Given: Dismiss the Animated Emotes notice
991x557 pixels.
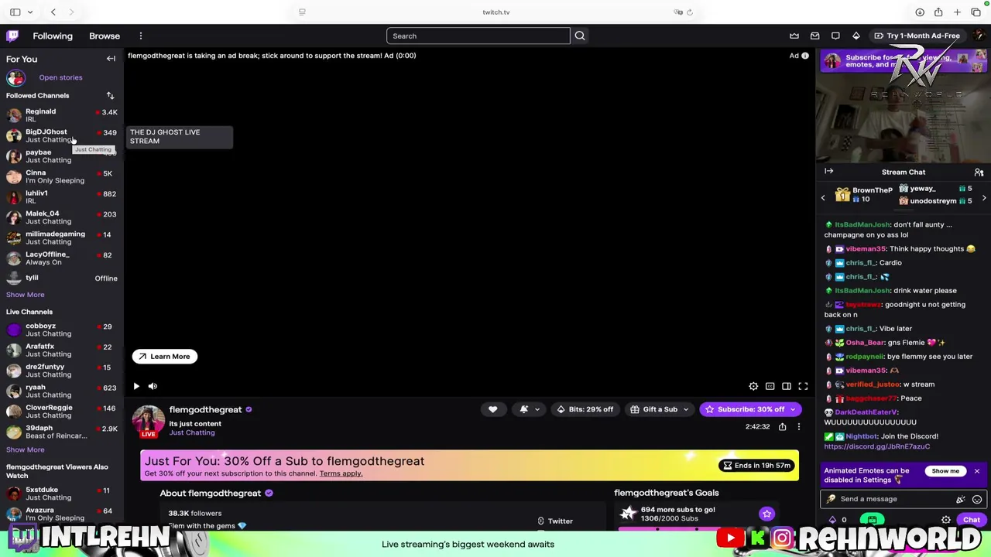Looking at the screenshot, I should pyautogui.click(x=977, y=471).
